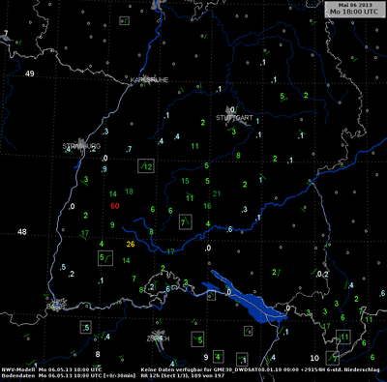Click the Mo 18:00 UTC time box
The height and width of the screenshot is (382, 387).
[x=354, y=9]
